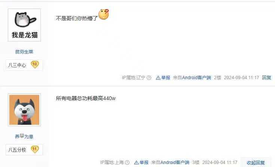Open the 八三中心 member title badge

17,65
